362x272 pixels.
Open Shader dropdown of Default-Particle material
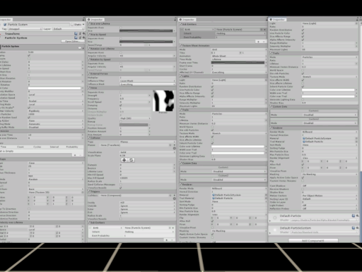[325, 220]
